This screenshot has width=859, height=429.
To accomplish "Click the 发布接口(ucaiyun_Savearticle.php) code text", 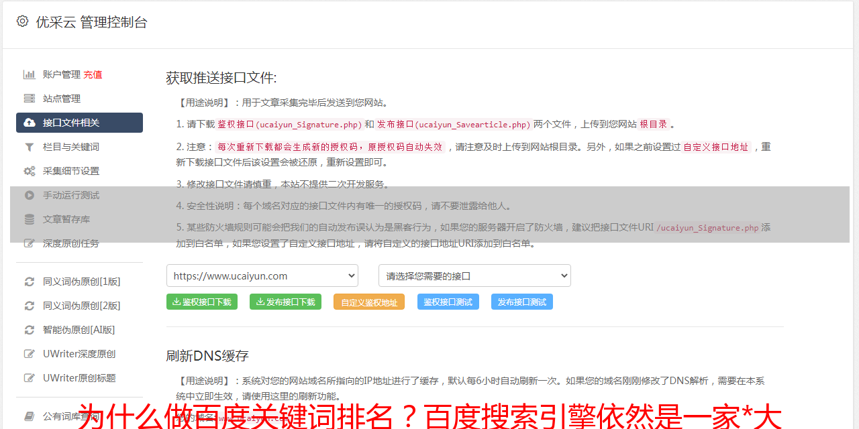I will coord(454,124).
